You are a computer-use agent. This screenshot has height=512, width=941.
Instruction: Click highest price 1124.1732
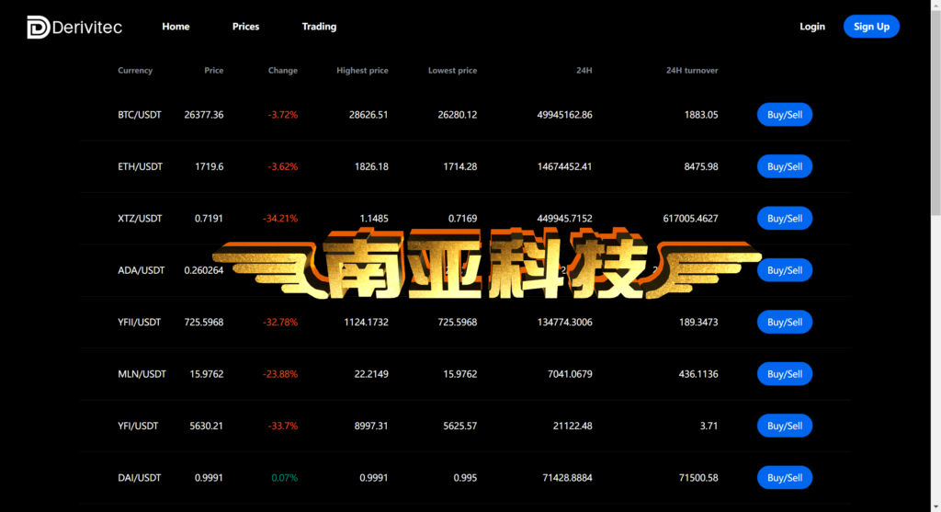(366, 323)
